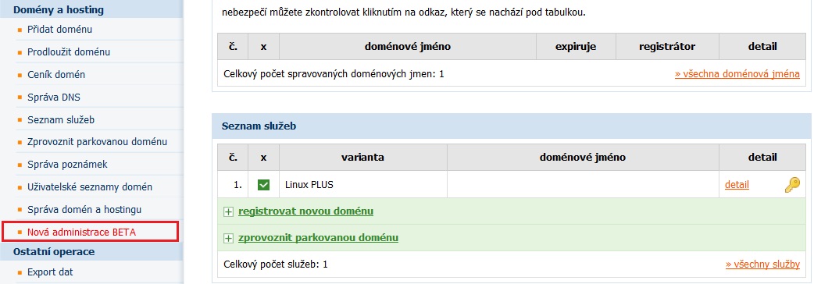Select Přidat doménu from sidebar menu
The width and height of the screenshot is (814, 284).
click(59, 30)
